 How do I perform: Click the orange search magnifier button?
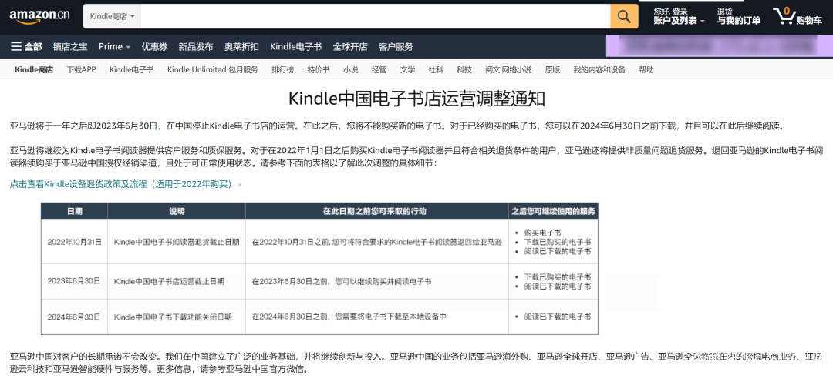click(624, 16)
